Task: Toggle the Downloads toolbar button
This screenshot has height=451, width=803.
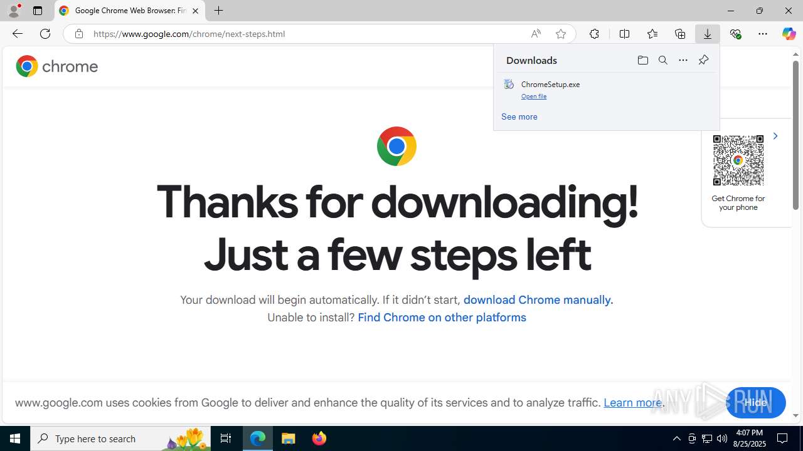Action: pos(708,34)
